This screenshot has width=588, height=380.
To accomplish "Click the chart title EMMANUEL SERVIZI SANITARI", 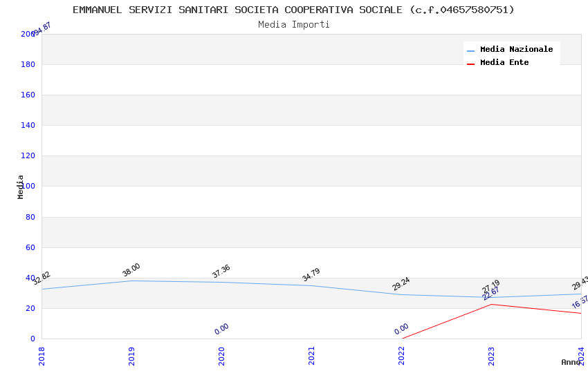I will click(293, 10).
